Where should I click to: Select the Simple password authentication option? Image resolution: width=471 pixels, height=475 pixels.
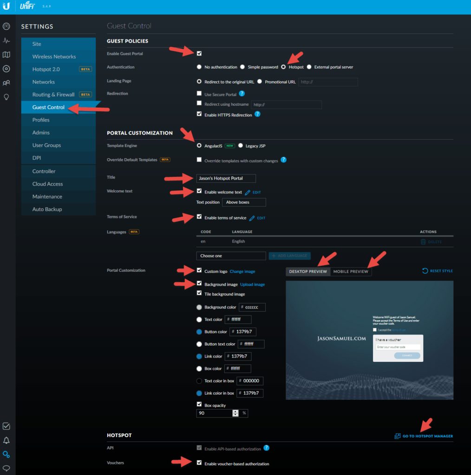coord(242,67)
